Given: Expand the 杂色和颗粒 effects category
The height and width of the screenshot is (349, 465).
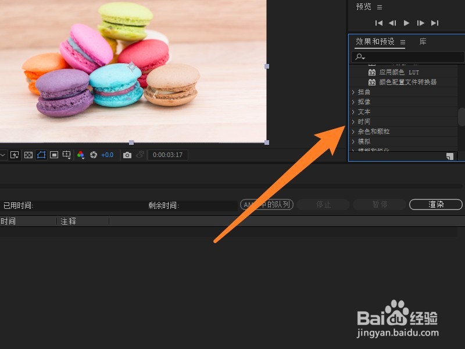Looking at the screenshot, I should pos(353,131).
